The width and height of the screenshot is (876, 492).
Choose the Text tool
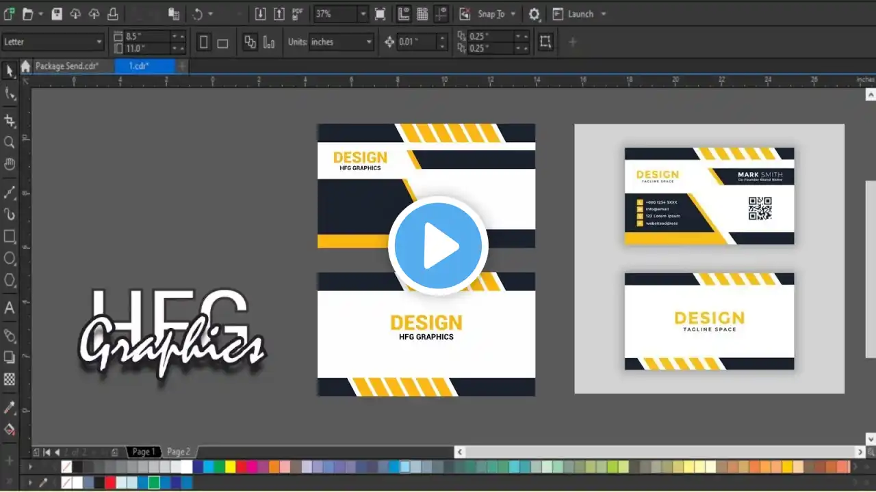click(x=10, y=308)
